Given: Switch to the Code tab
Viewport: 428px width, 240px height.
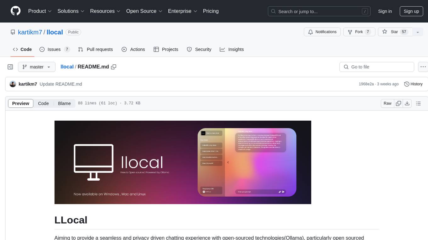Looking at the screenshot, I should (22, 49).
